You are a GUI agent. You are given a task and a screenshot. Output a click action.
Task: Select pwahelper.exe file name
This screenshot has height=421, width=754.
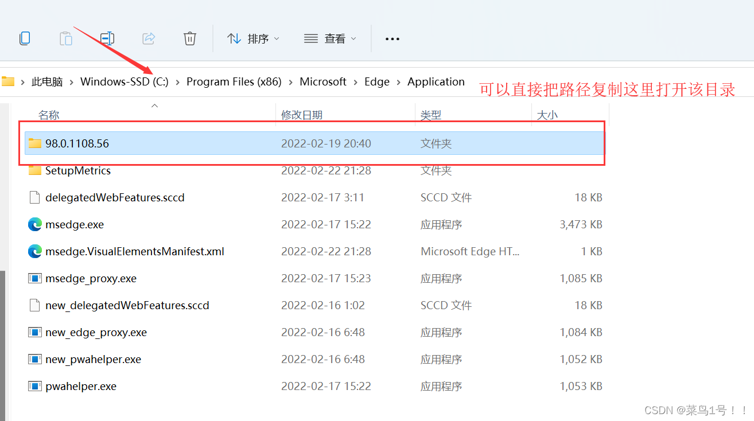tap(81, 386)
